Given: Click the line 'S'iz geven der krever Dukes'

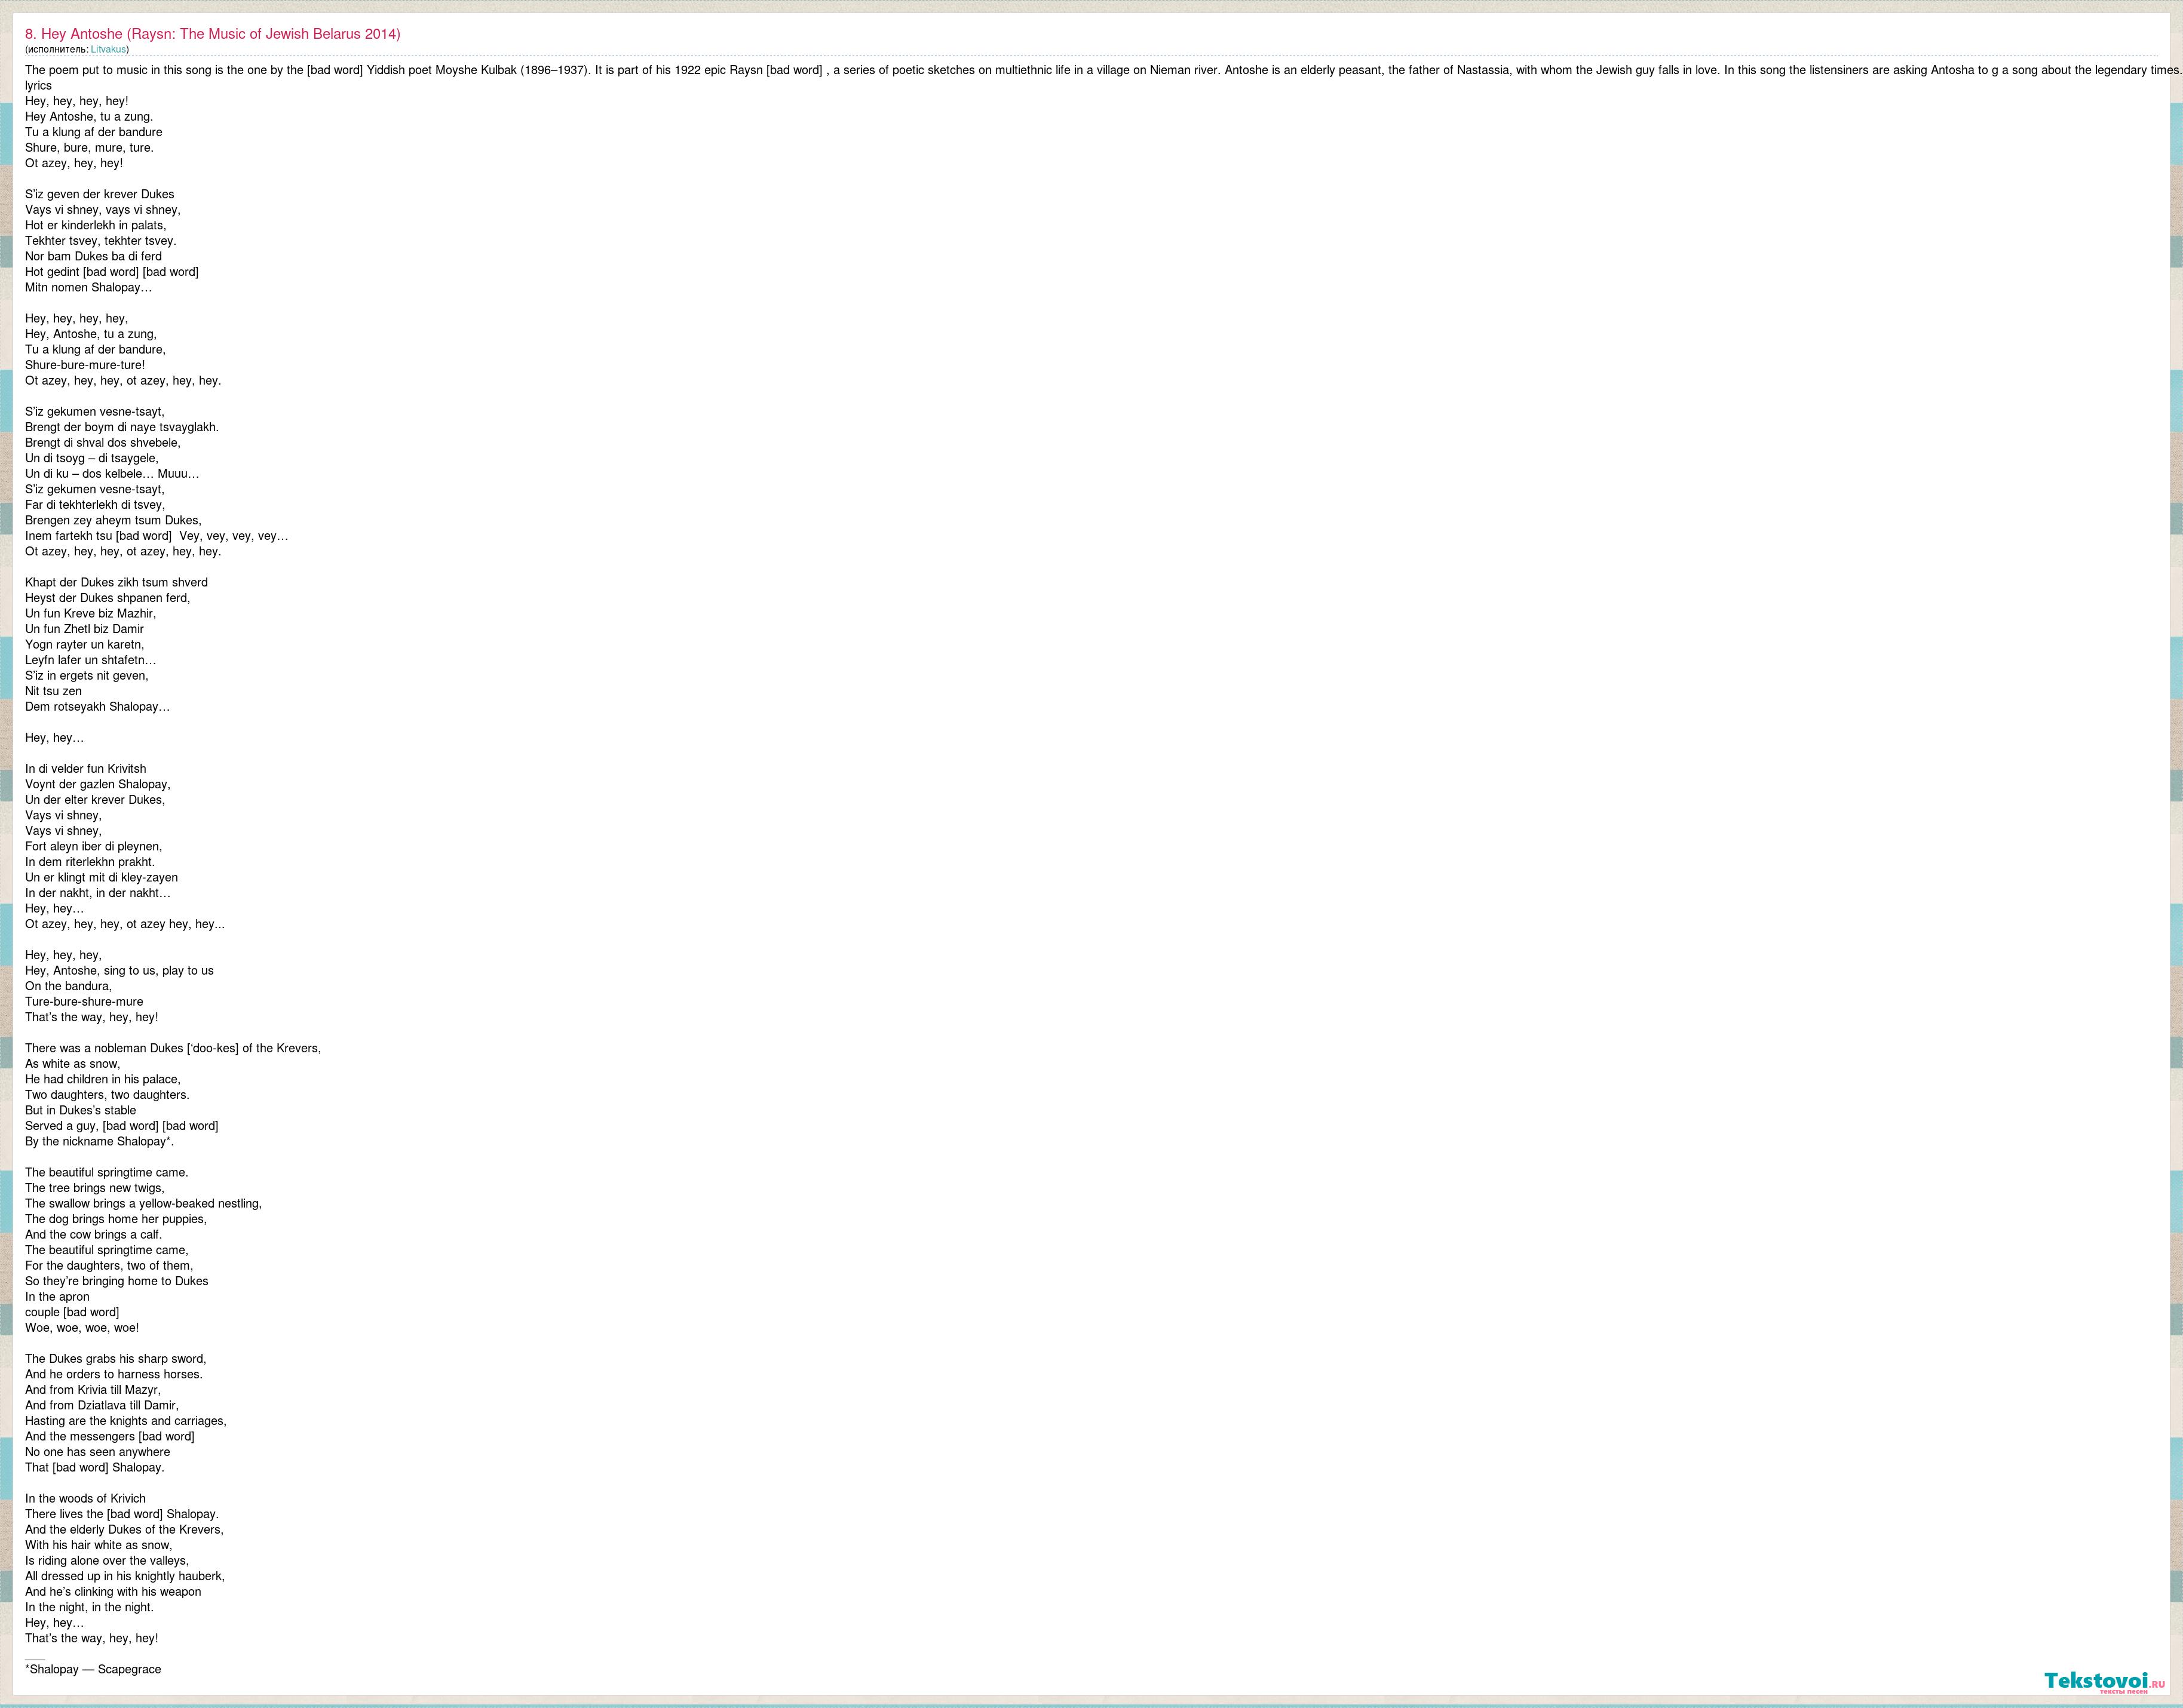Looking at the screenshot, I should pyautogui.click(x=99, y=194).
